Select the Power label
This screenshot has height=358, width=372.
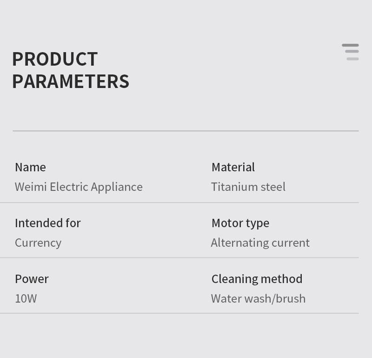[x=32, y=279]
